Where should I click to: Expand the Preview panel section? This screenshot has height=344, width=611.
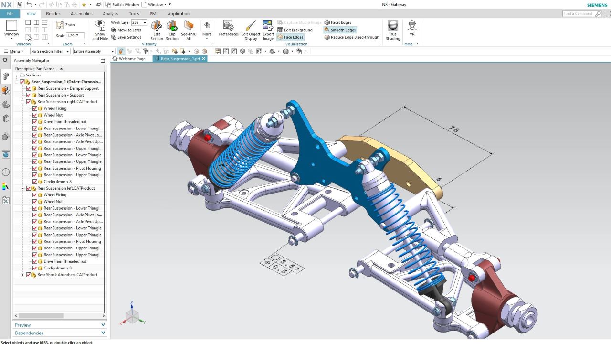click(60, 325)
